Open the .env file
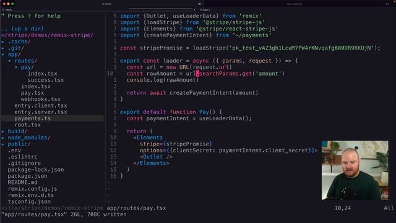This screenshot has height=223, width=396. [14, 151]
